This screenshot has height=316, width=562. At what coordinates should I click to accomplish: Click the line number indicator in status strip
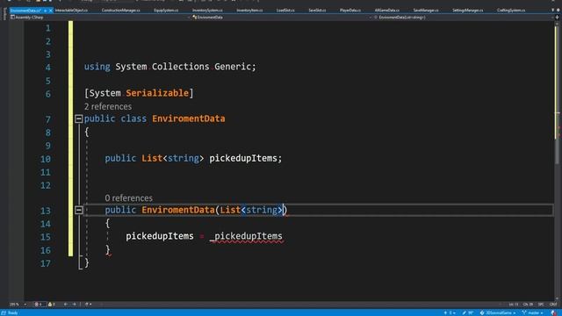[x=514, y=305]
